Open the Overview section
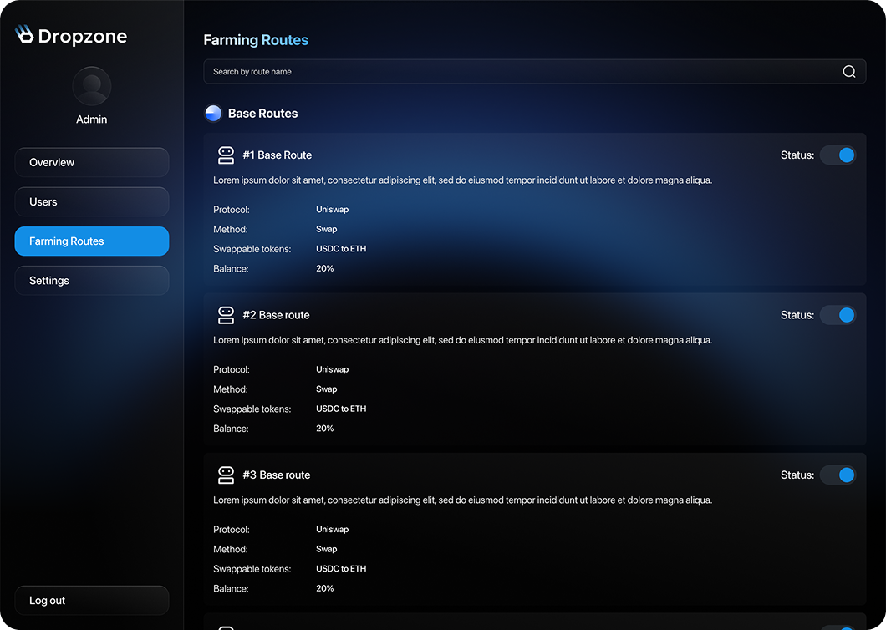 tap(91, 162)
